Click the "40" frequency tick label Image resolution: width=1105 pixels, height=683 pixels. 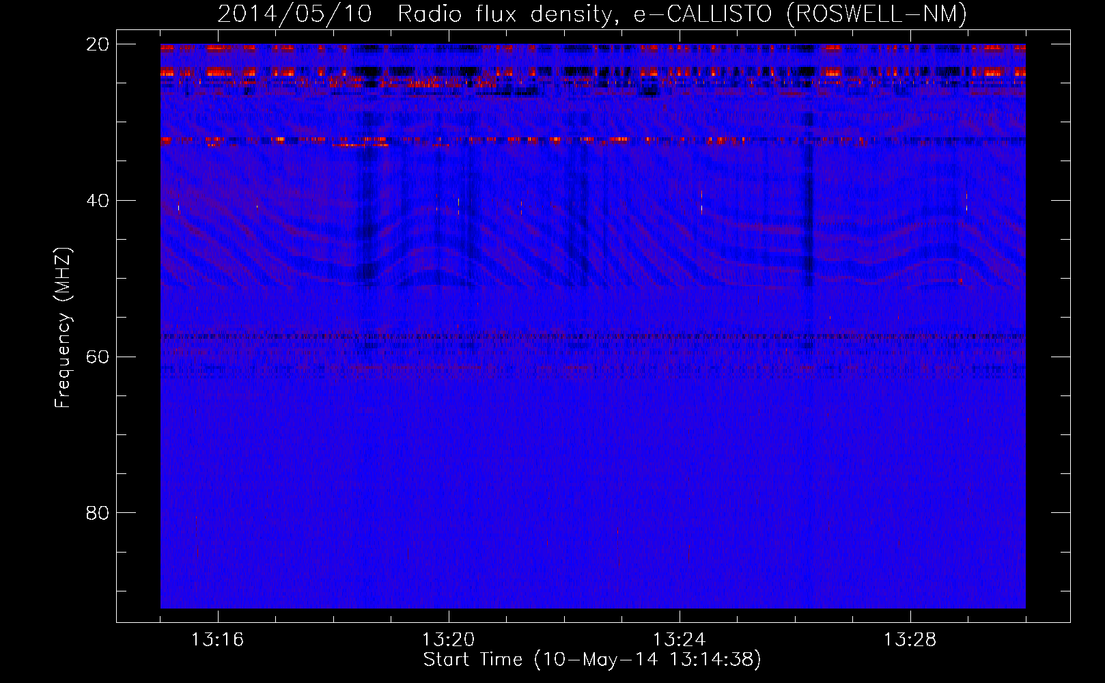point(98,201)
